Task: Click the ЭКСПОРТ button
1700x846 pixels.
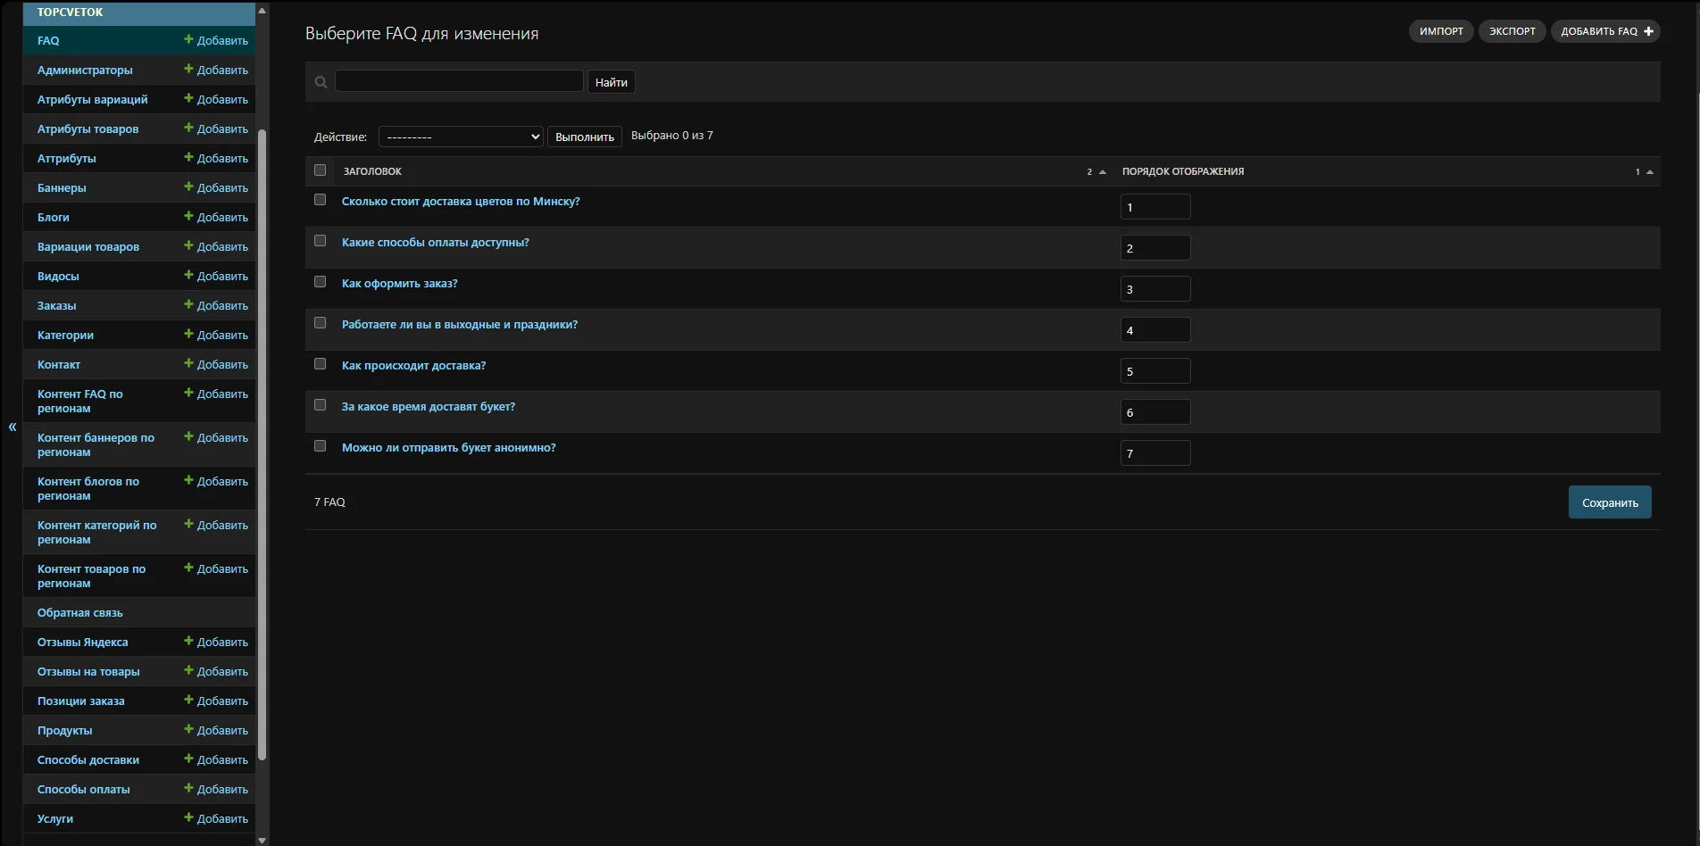Action: pyautogui.click(x=1512, y=31)
